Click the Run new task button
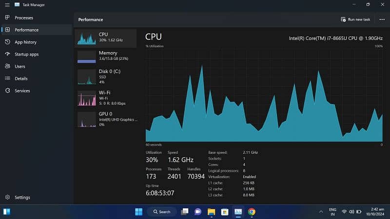 (x=355, y=19)
